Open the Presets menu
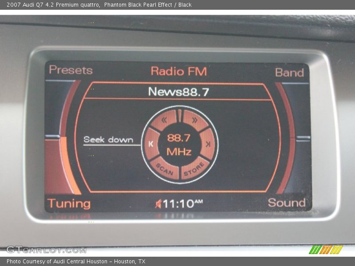 point(71,70)
